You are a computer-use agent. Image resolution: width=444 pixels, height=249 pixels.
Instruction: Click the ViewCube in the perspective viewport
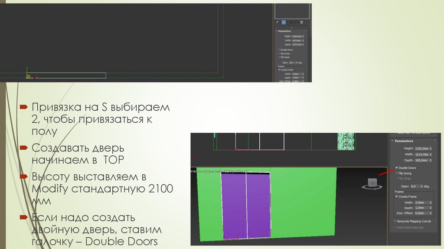372,183
